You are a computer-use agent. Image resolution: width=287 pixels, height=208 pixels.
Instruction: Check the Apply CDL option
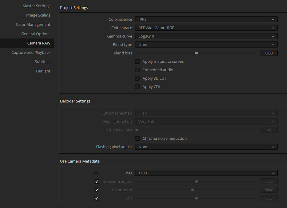(137, 87)
